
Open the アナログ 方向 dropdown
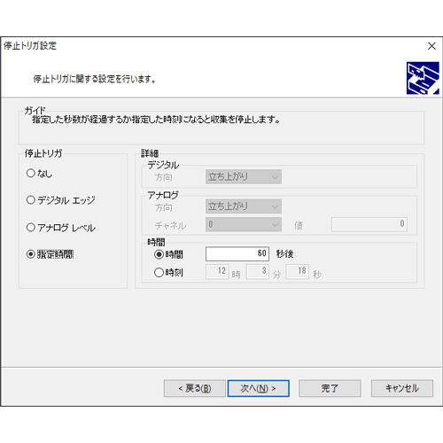click(x=244, y=206)
